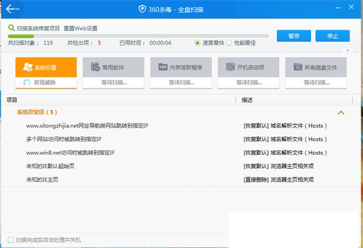Screen dimensions: 363x248
Task: Enable 扫描完成后自动处理并关机 checkbox
Action: coord(11,240)
